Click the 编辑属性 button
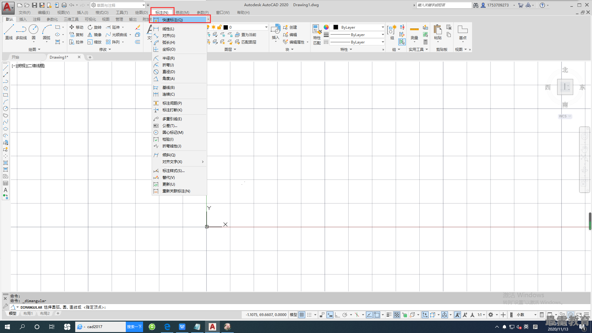 point(294,42)
